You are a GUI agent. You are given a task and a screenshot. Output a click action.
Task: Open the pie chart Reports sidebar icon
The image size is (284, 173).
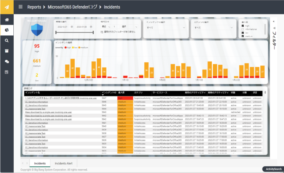[7, 30]
